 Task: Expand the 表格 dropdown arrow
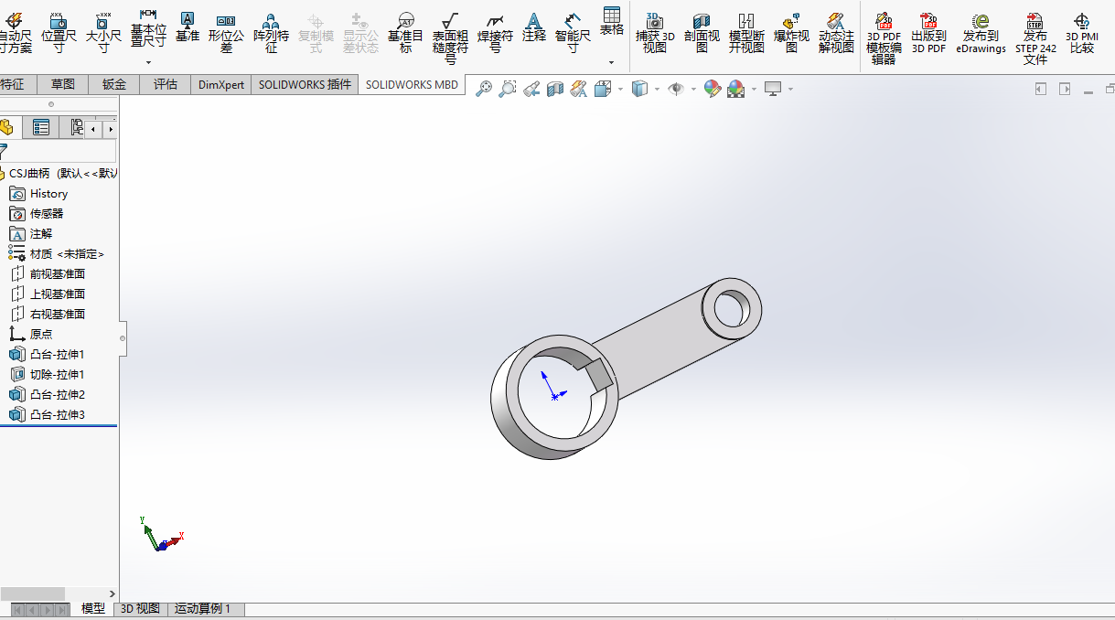612,62
